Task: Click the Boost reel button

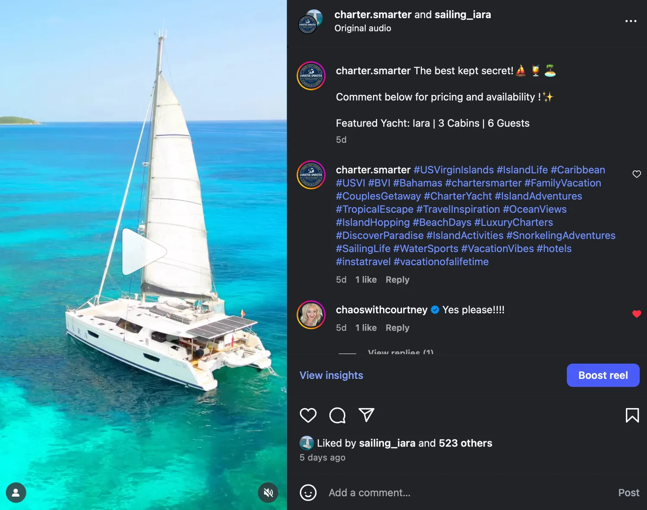Action: [x=603, y=375]
